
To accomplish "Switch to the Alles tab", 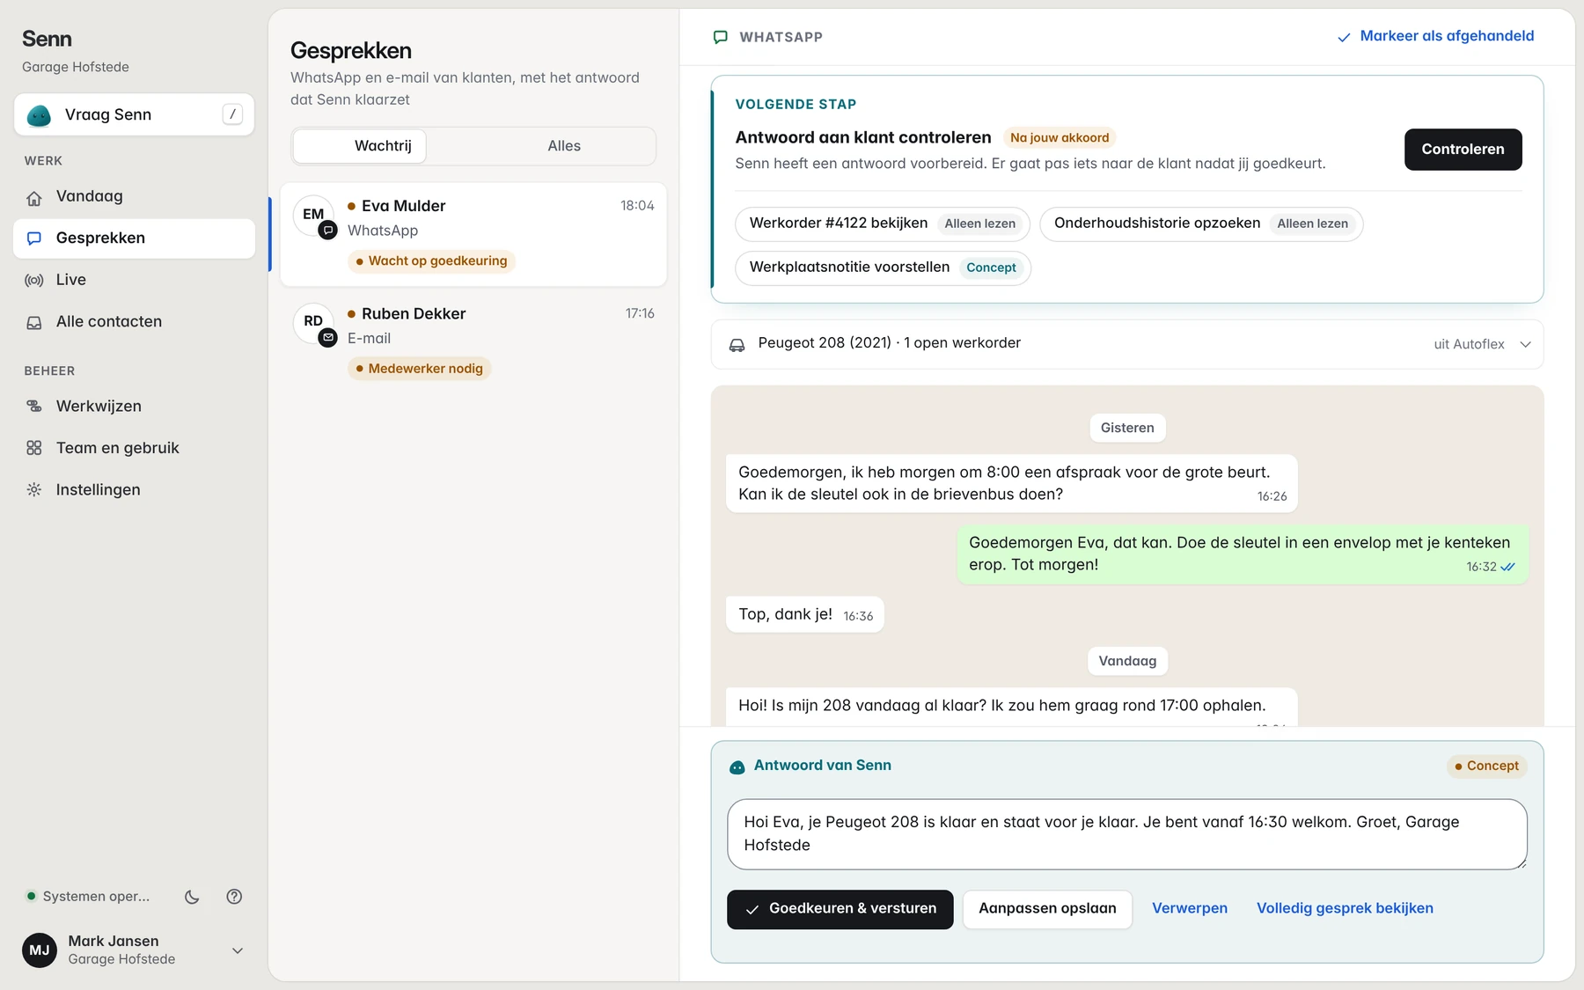I will click(564, 146).
